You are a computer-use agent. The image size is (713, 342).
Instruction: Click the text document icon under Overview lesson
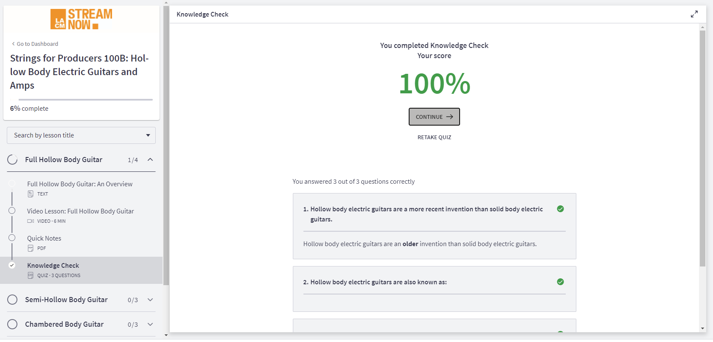[30, 194]
